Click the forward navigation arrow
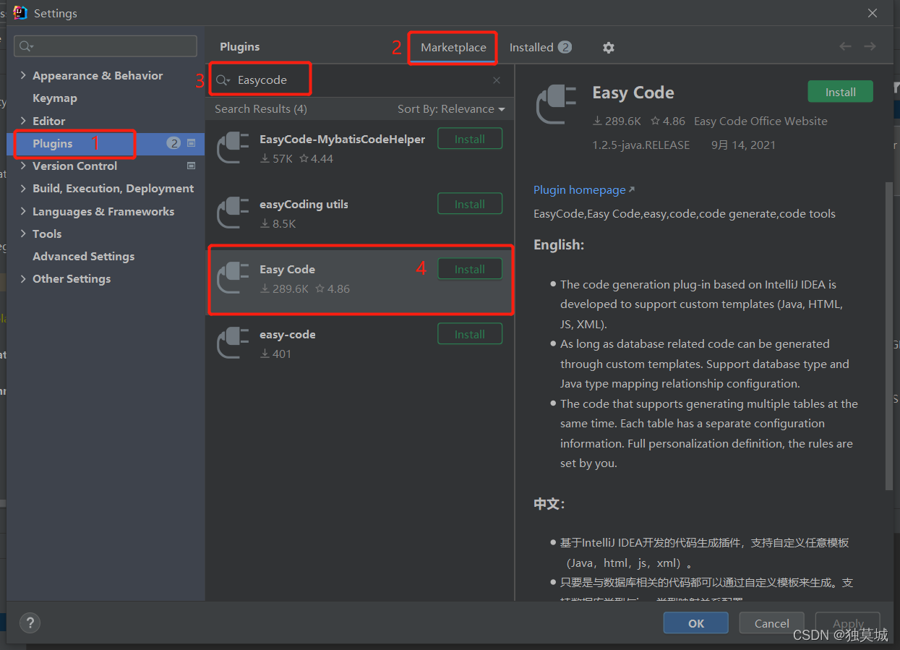900x650 pixels. 870,46
